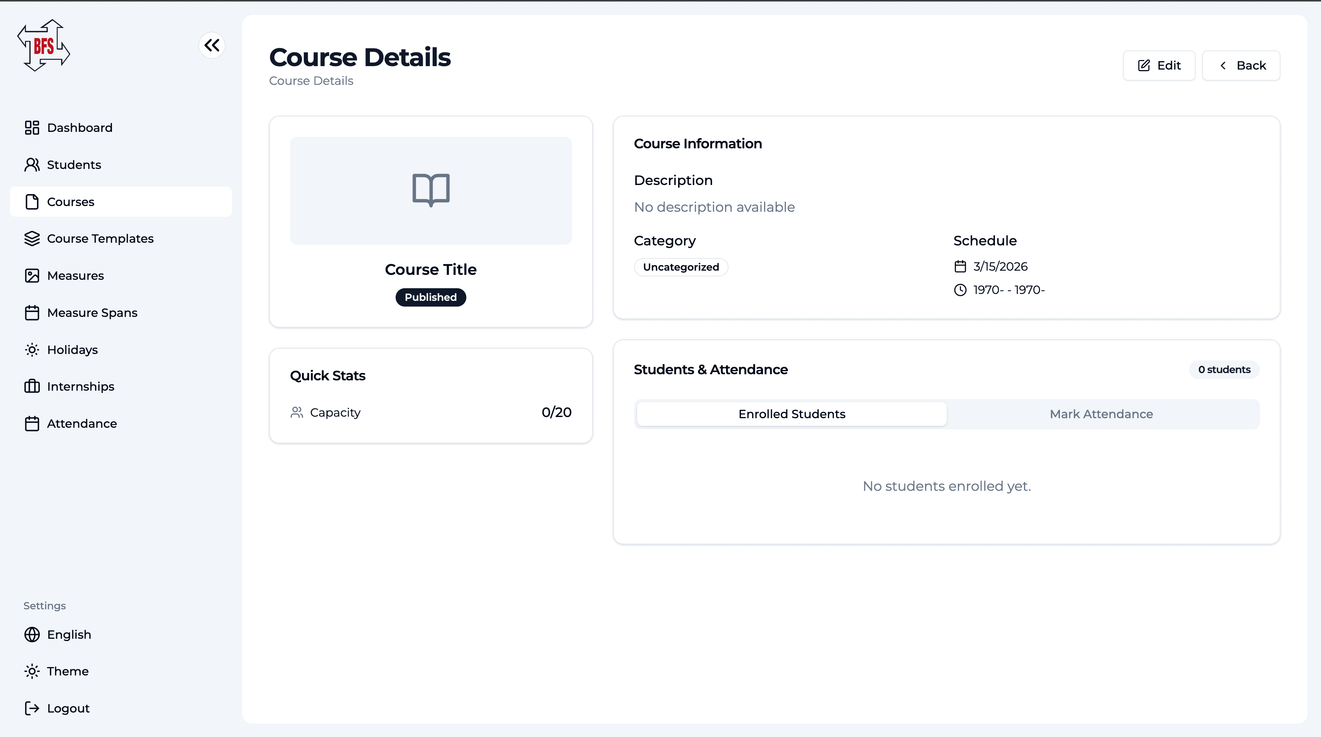
Task: Click the Uncategorized category badge
Action: [x=681, y=267]
